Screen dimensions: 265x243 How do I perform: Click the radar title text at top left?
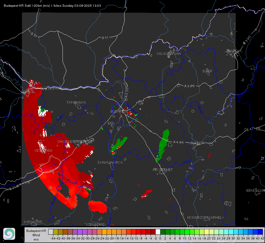(52, 6)
